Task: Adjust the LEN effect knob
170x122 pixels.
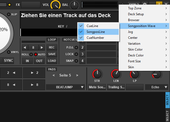Action: [x=116, y=74]
